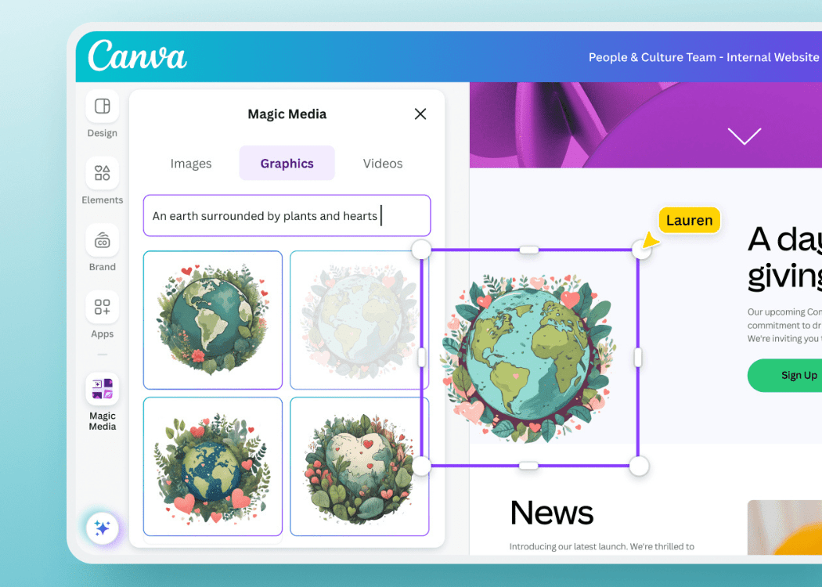
Task: Click the bottom-right corner selection handle
Action: point(639,466)
